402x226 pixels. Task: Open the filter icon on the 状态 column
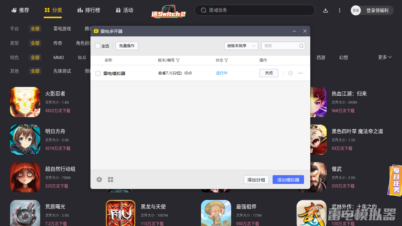click(226, 60)
